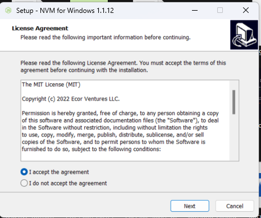Choose the 'I do not accept' radio button
This screenshot has height=218, width=261.
24,183
